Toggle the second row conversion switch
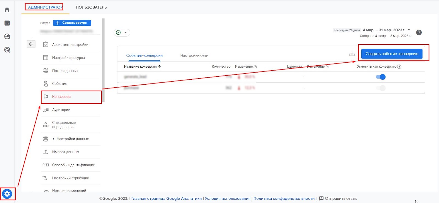 381,88
